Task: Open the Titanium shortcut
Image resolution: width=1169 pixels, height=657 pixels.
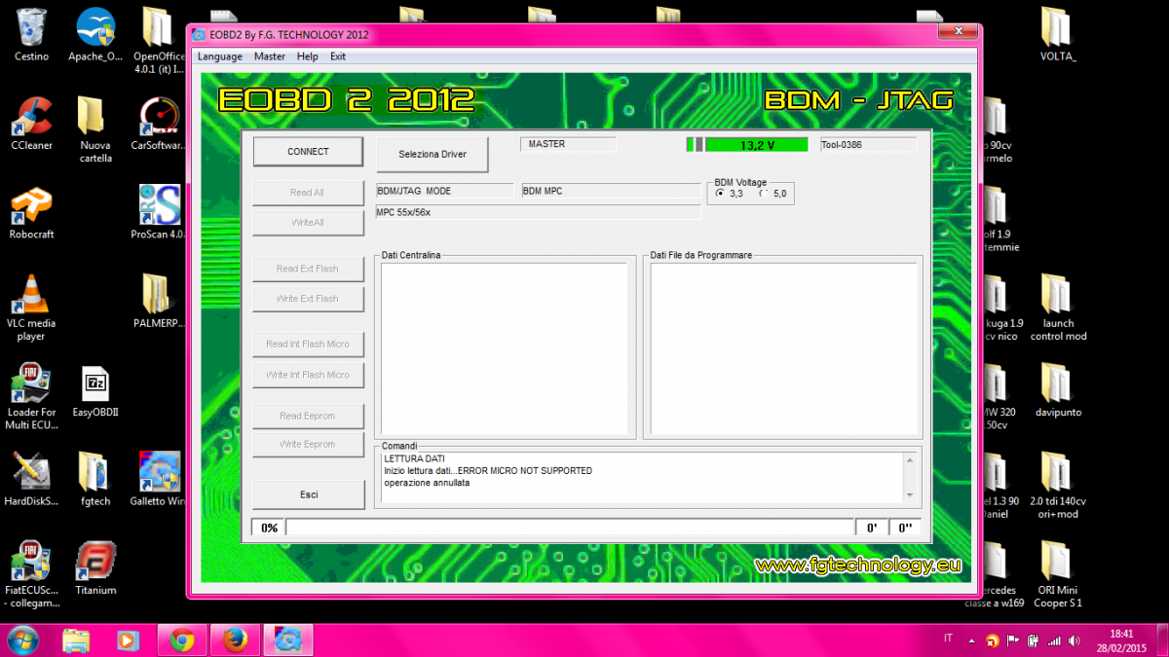Action: pyautogui.click(x=95, y=569)
